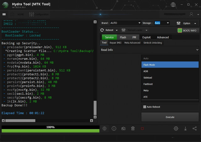Toggle the Auto Reboot checkbox

144,107
